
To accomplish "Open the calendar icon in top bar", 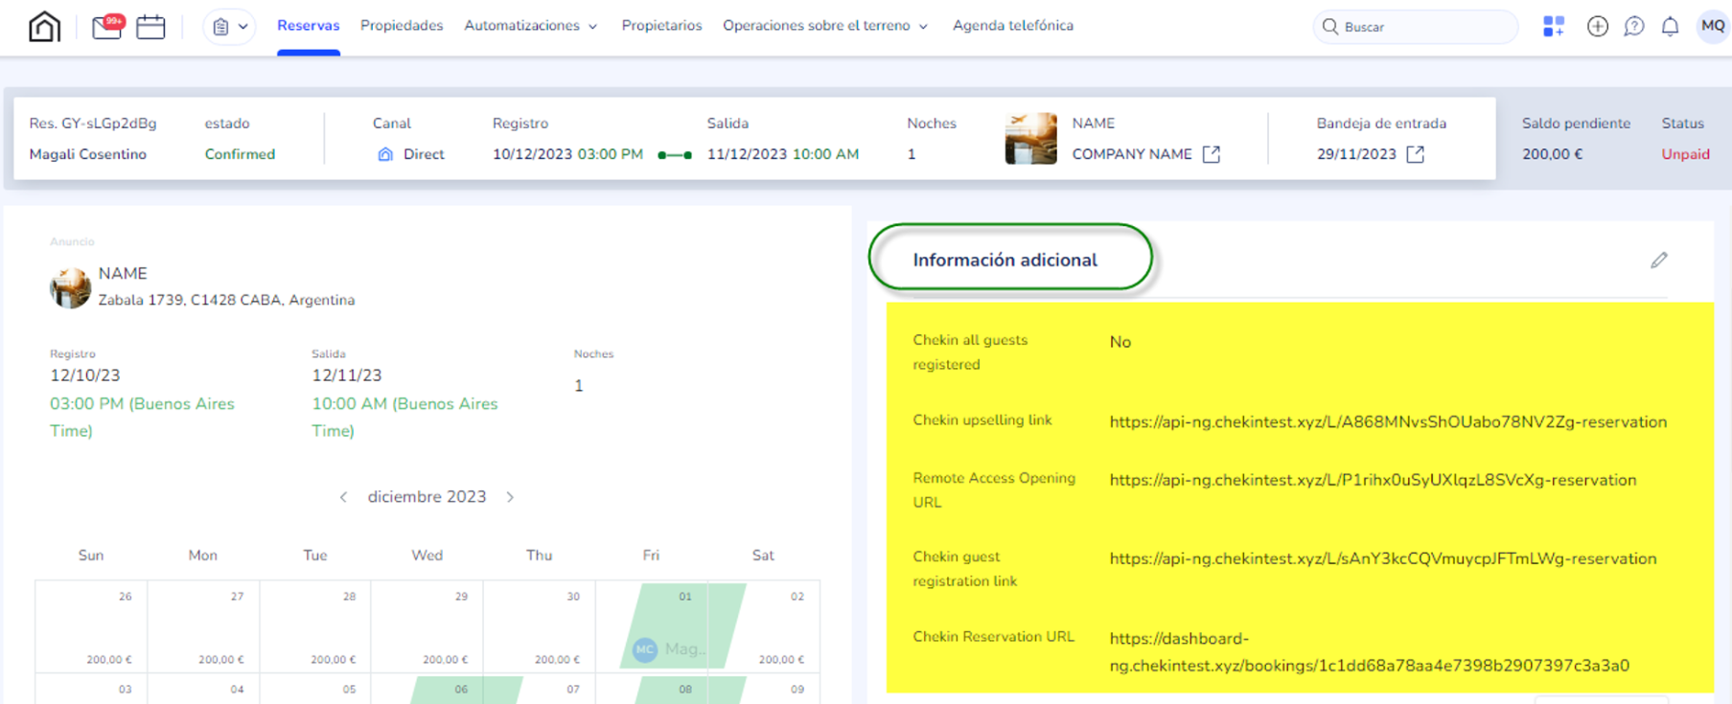I will (x=150, y=27).
